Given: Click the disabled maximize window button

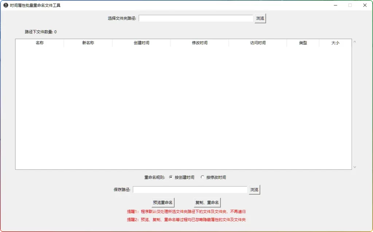Looking at the screenshot, I should coord(350,5).
